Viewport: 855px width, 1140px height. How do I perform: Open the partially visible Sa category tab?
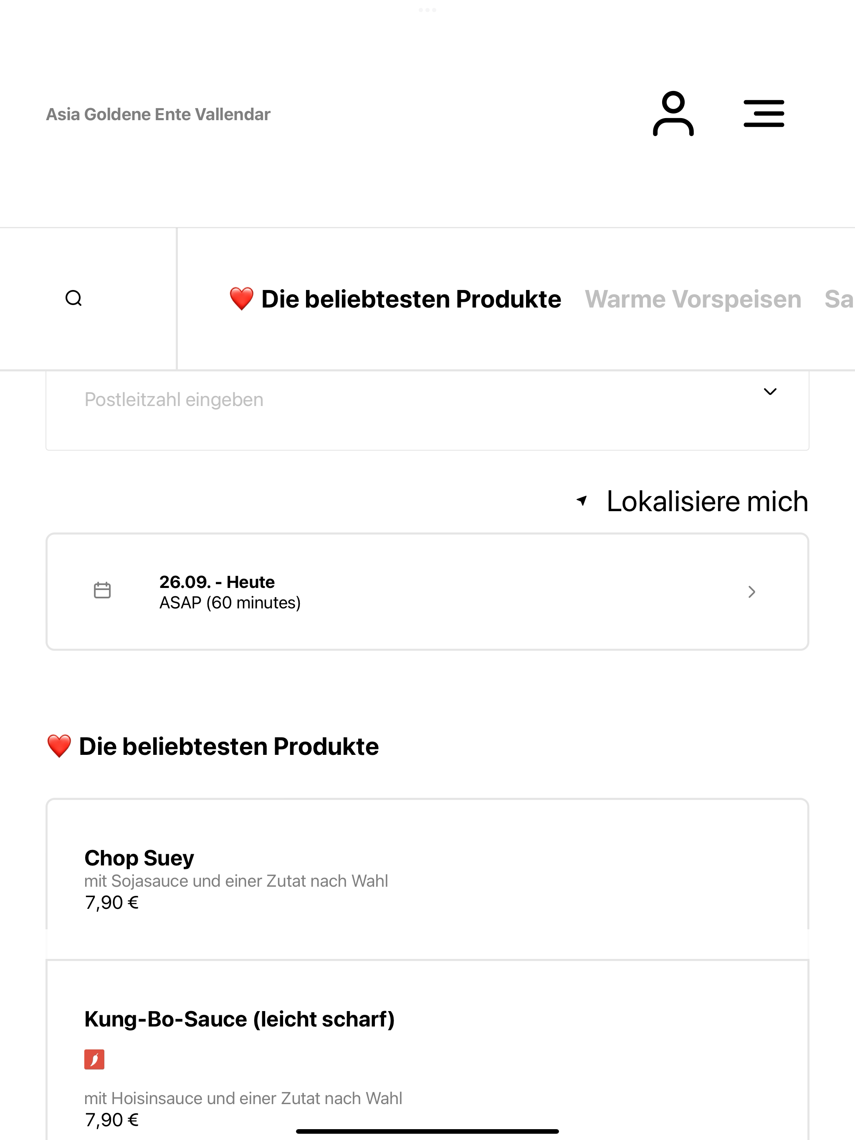click(x=839, y=299)
